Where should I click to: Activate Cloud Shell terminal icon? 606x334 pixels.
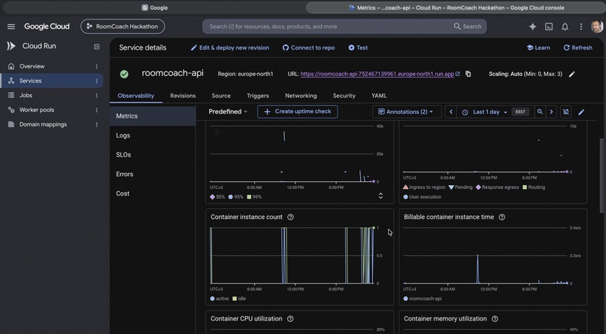(549, 26)
